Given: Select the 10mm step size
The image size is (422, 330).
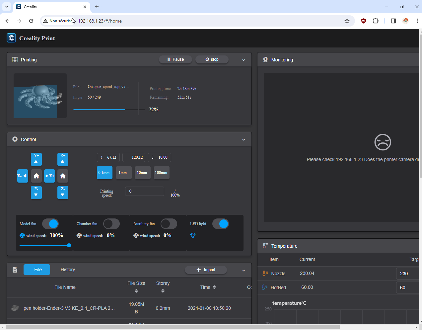Looking at the screenshot, I should (142, 173).
